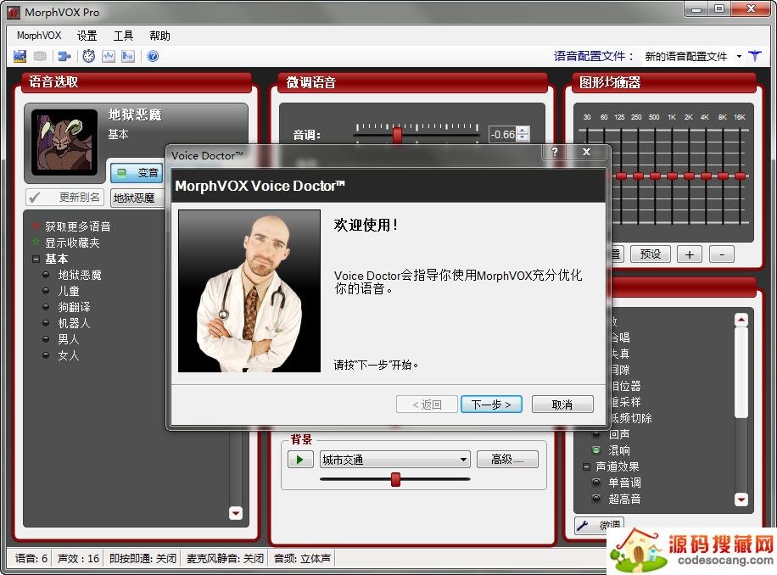777x575 pixels.
Task: Play the 城市交通 background sound
Action: (300, 460)
